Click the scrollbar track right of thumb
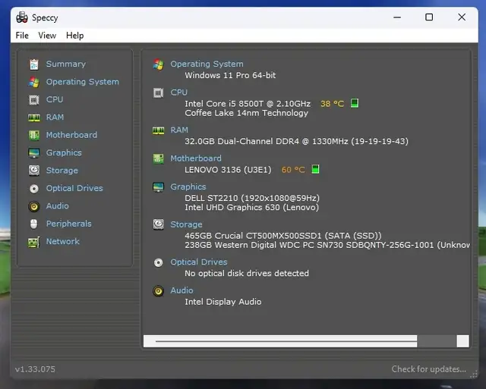This screenshot has width=486, height=389. [437, 341]
